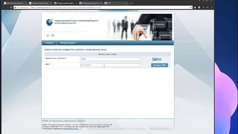This screenshot has width=238, height=134.
Task: Click the page heading 'ПОДАЧА ОНЛАЙН ЗАЯВКИ ПО ШАБЛОНУ'
Action: [76, 50]
